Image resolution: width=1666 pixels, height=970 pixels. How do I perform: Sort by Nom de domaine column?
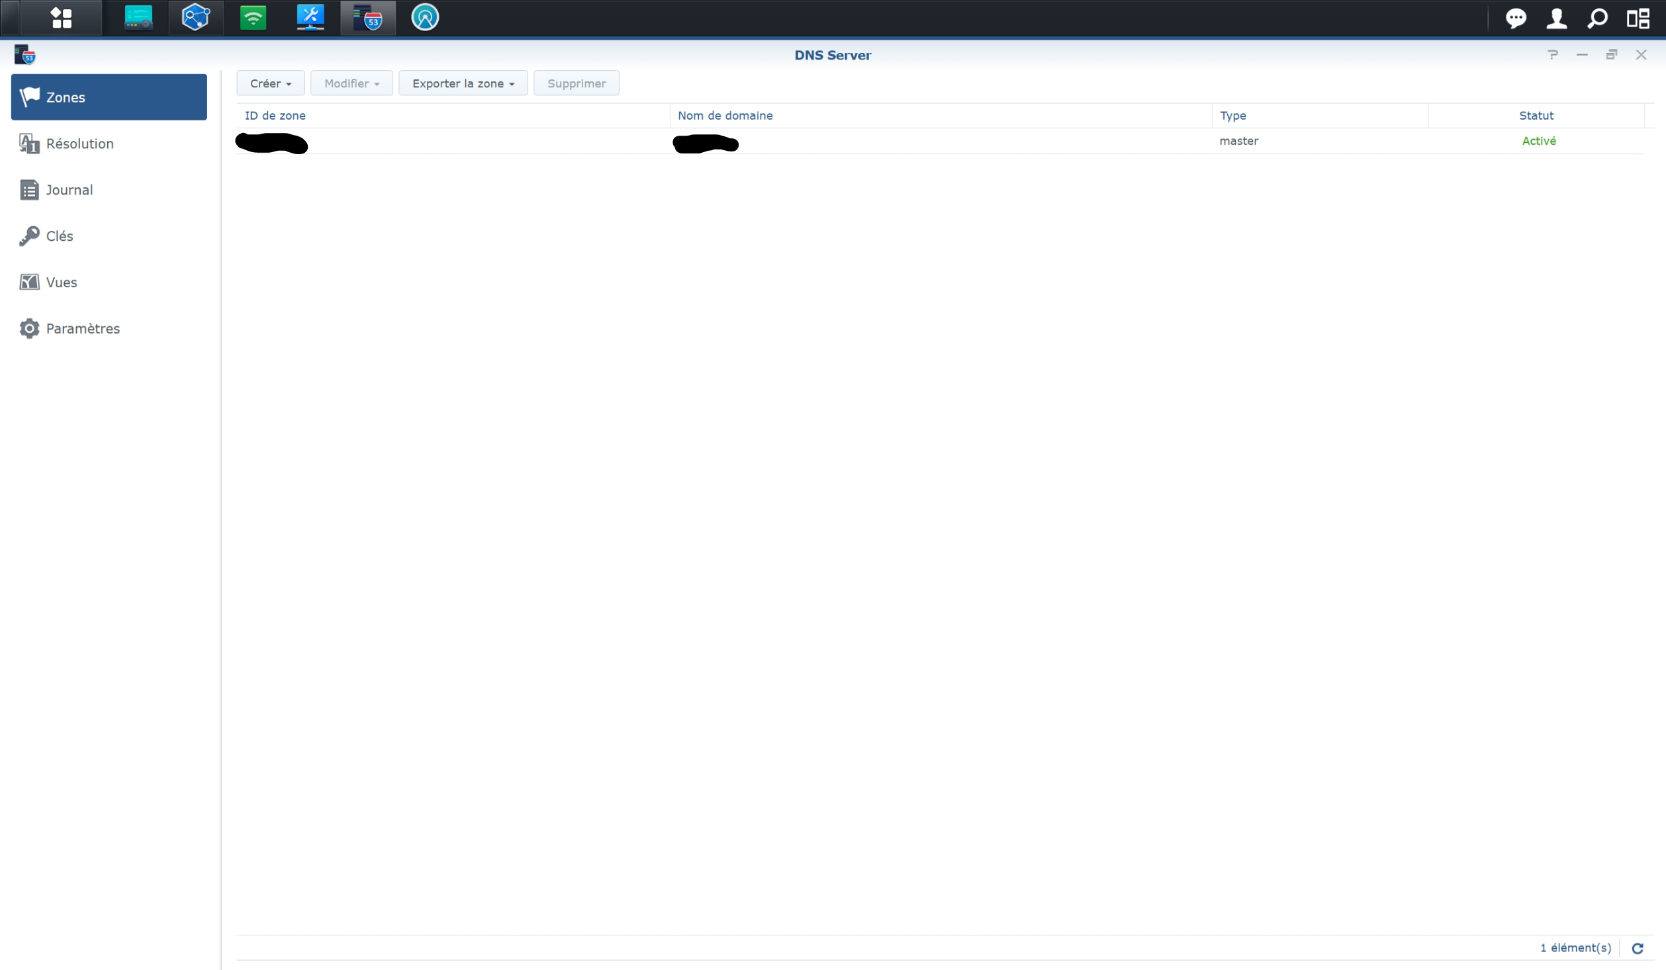(725, 116)
